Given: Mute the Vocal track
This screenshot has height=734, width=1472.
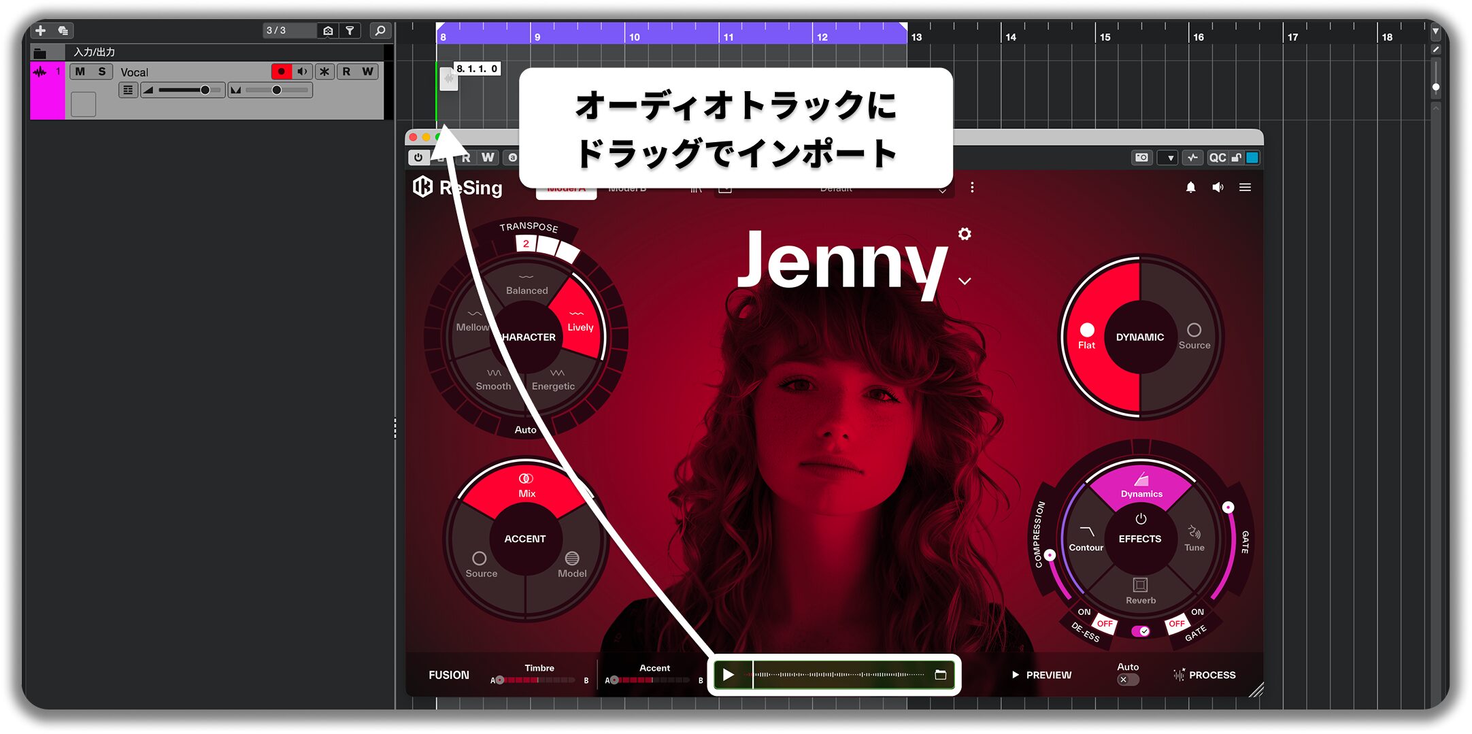Looking at the screenshot, I should point(80,71).
